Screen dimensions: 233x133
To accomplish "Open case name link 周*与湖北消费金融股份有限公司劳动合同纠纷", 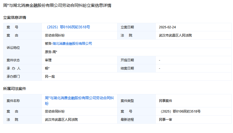I will click(x=79, y=101).
